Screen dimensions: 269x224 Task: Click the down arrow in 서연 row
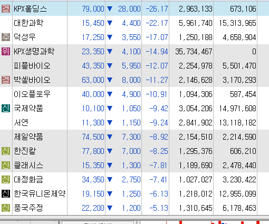click(x=110, y=122)
